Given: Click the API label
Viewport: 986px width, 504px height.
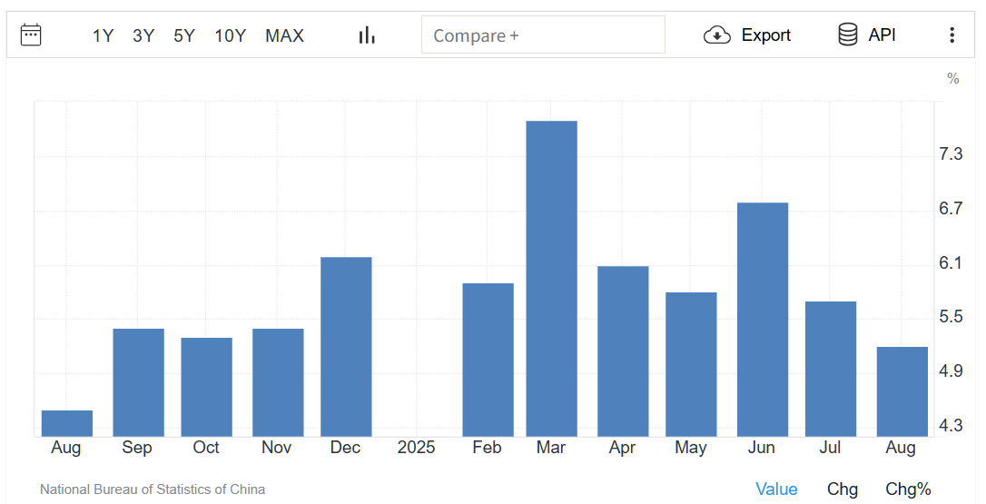Looking at the screenshot, I should [x=882, y=35].
